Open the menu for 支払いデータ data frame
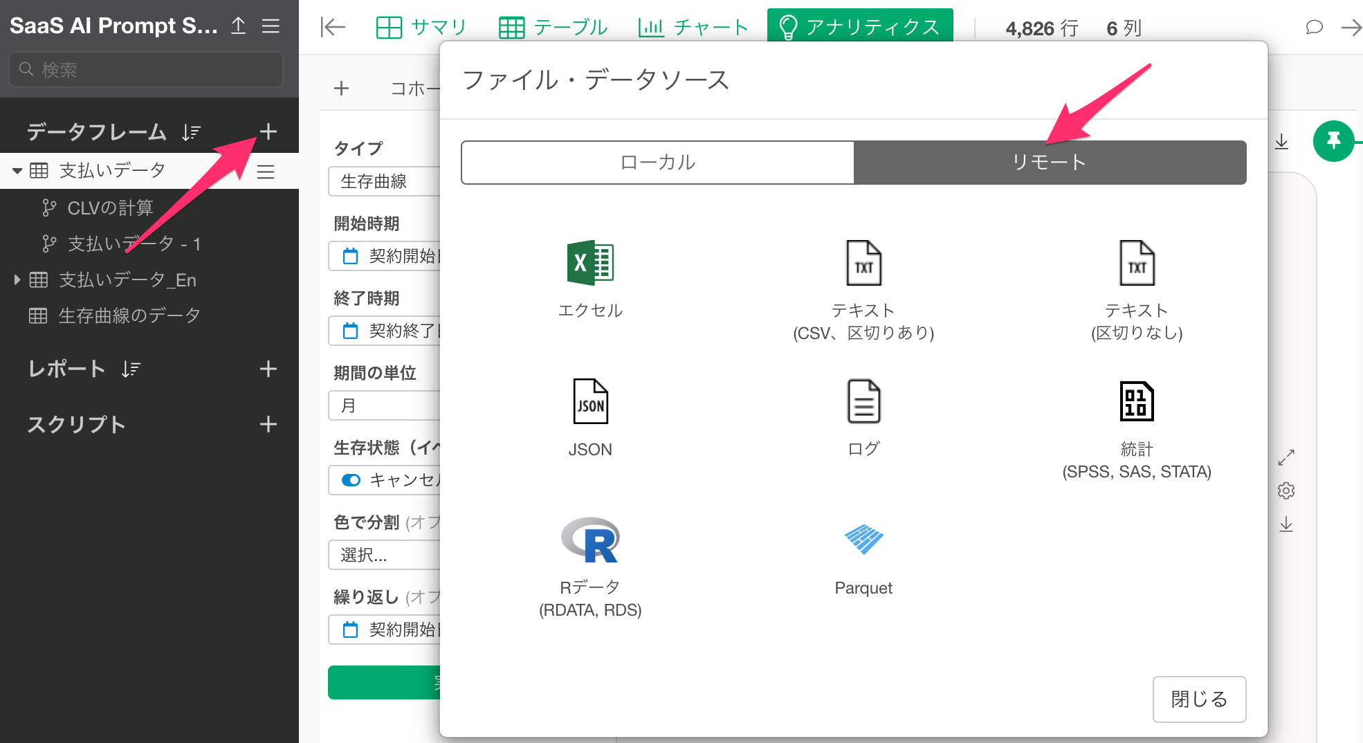 [x=266, y=171]
